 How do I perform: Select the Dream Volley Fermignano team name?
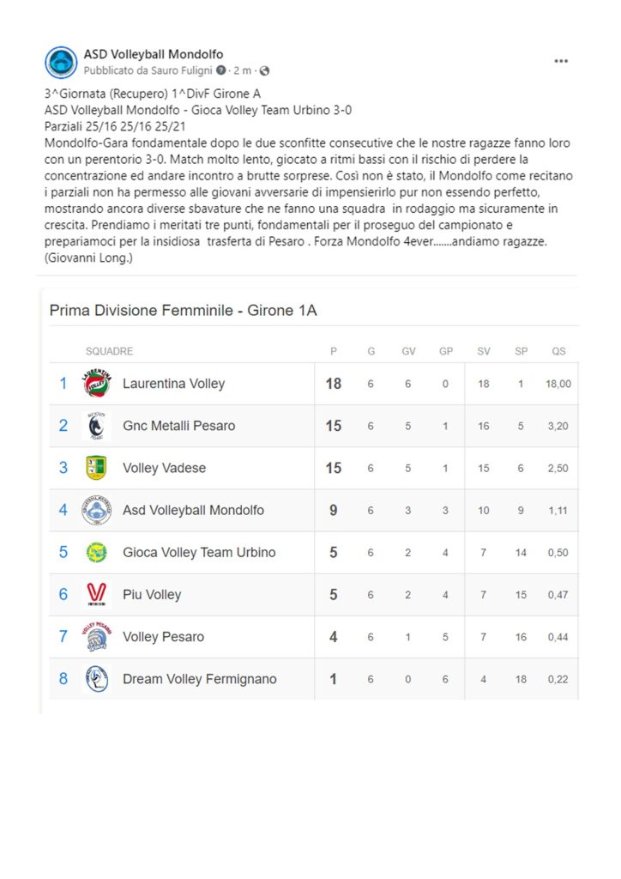[x=199, y=679]
